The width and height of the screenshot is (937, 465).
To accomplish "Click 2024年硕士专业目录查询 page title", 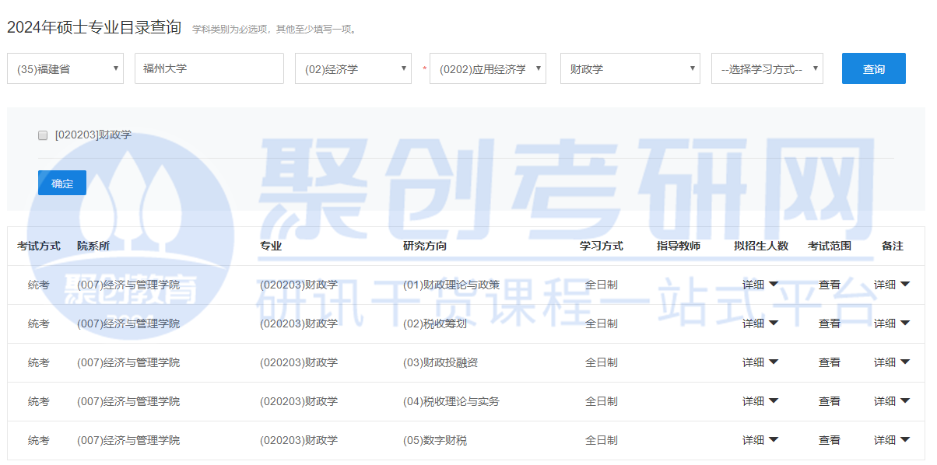I will pyautogui.click(x=94, y=27).
